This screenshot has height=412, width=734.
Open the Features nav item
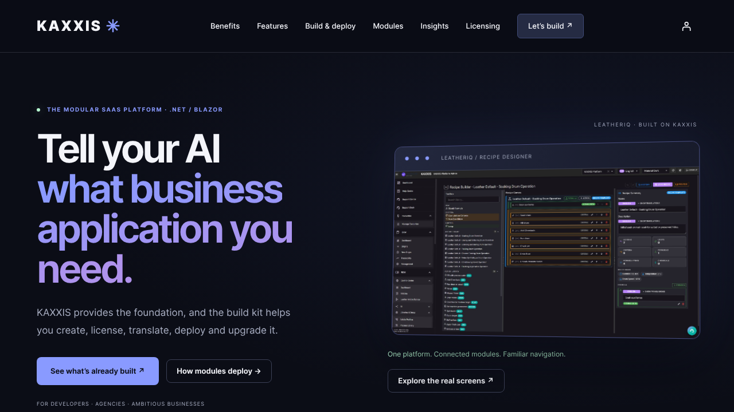coord(272,26)
